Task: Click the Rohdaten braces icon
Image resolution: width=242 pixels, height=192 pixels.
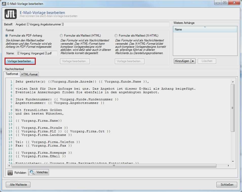Action: click(10, 173)
